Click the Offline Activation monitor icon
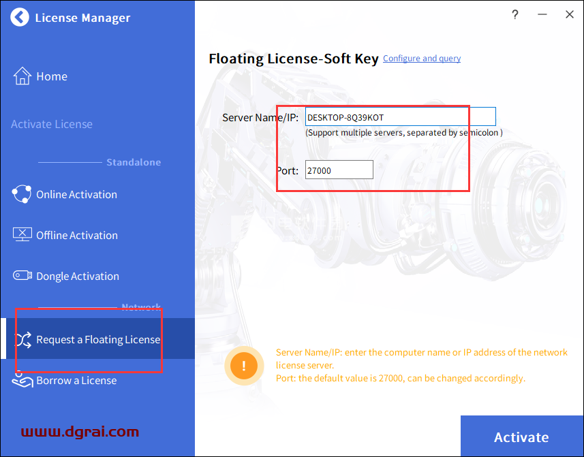Image resolution: width=584 pixels, height=457 pixels. (x=22, y=235)
